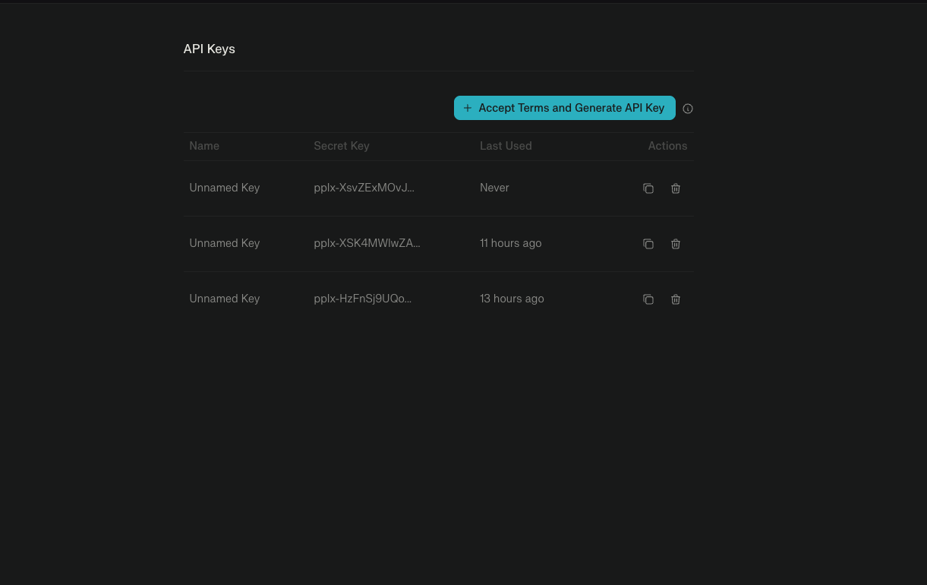Image resolution: width=927 pixels, height=585 pixels.
Task: Click the Actions column header
Action: pyautogui.click(x=667, y=146)
